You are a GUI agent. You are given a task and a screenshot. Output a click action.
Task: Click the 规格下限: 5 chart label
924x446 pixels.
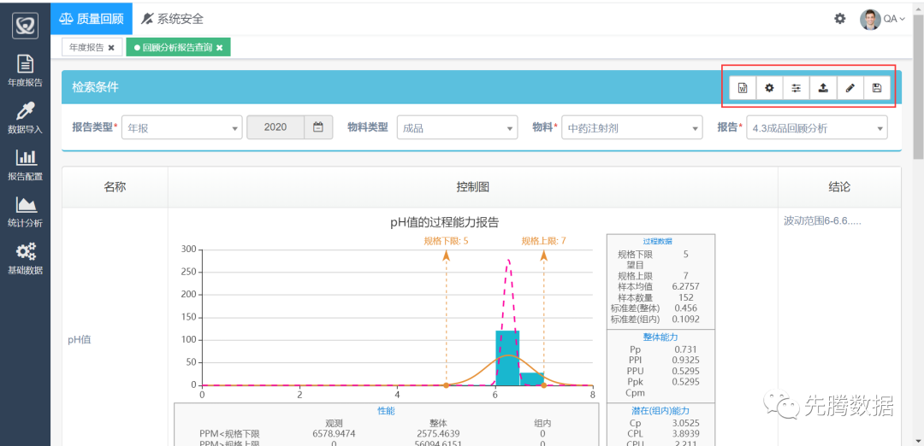point(446,241)
